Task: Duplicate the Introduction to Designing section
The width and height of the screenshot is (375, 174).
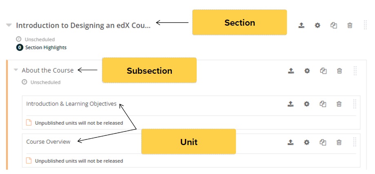Action: point(333,25)
